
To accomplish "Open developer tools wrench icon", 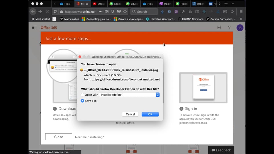I will [183, 12].
